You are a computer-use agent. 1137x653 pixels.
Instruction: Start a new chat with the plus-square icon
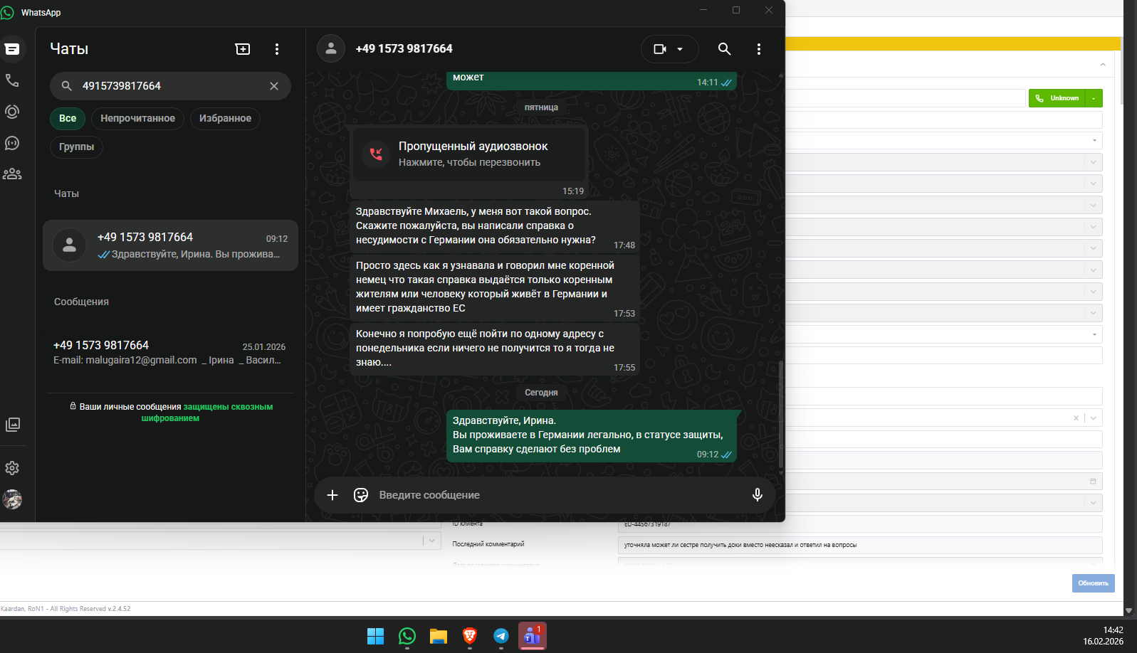pyautogui.click(x=243, y=49)
